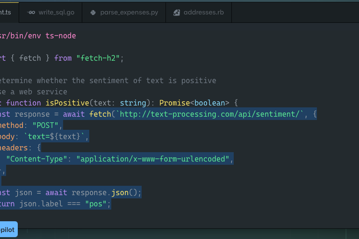The width and height of the screenshot is (359, 239).
Task: Open the parse_expenses.py tab
Action: [124, 12]
